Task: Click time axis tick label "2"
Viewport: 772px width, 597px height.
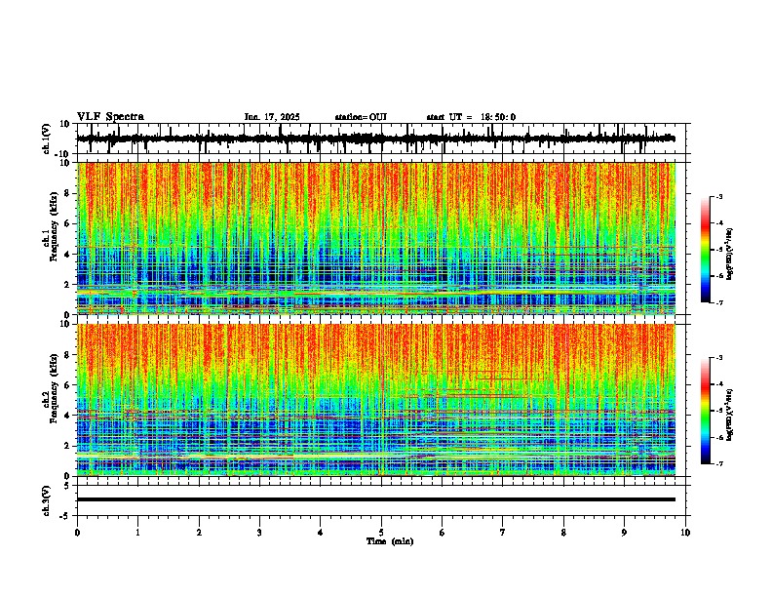Action: (x=199, y=533)
